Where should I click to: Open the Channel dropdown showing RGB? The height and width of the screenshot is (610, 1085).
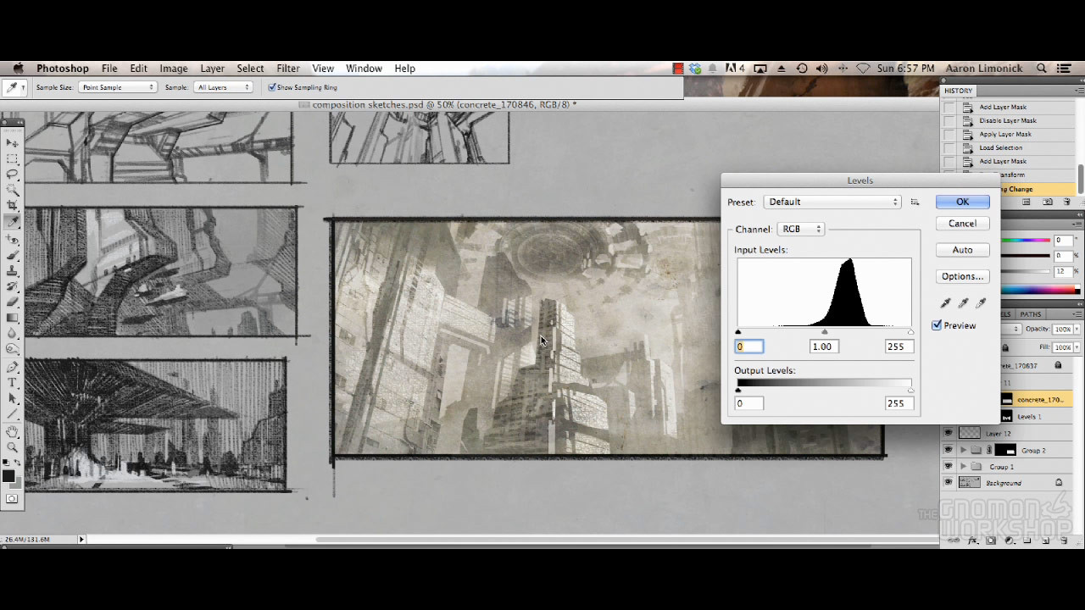tap(799, 228)
